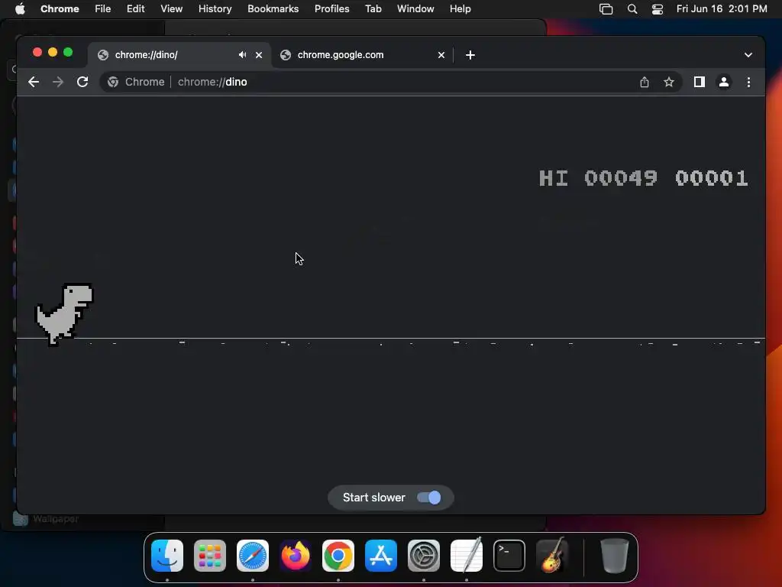The image size is (782, 587).
Task: Open the profile avatar menu
Action: pyautogui.click(x=724, y=82)
